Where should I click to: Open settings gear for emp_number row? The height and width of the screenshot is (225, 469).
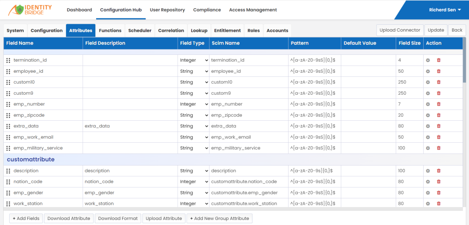click(428, 104)
